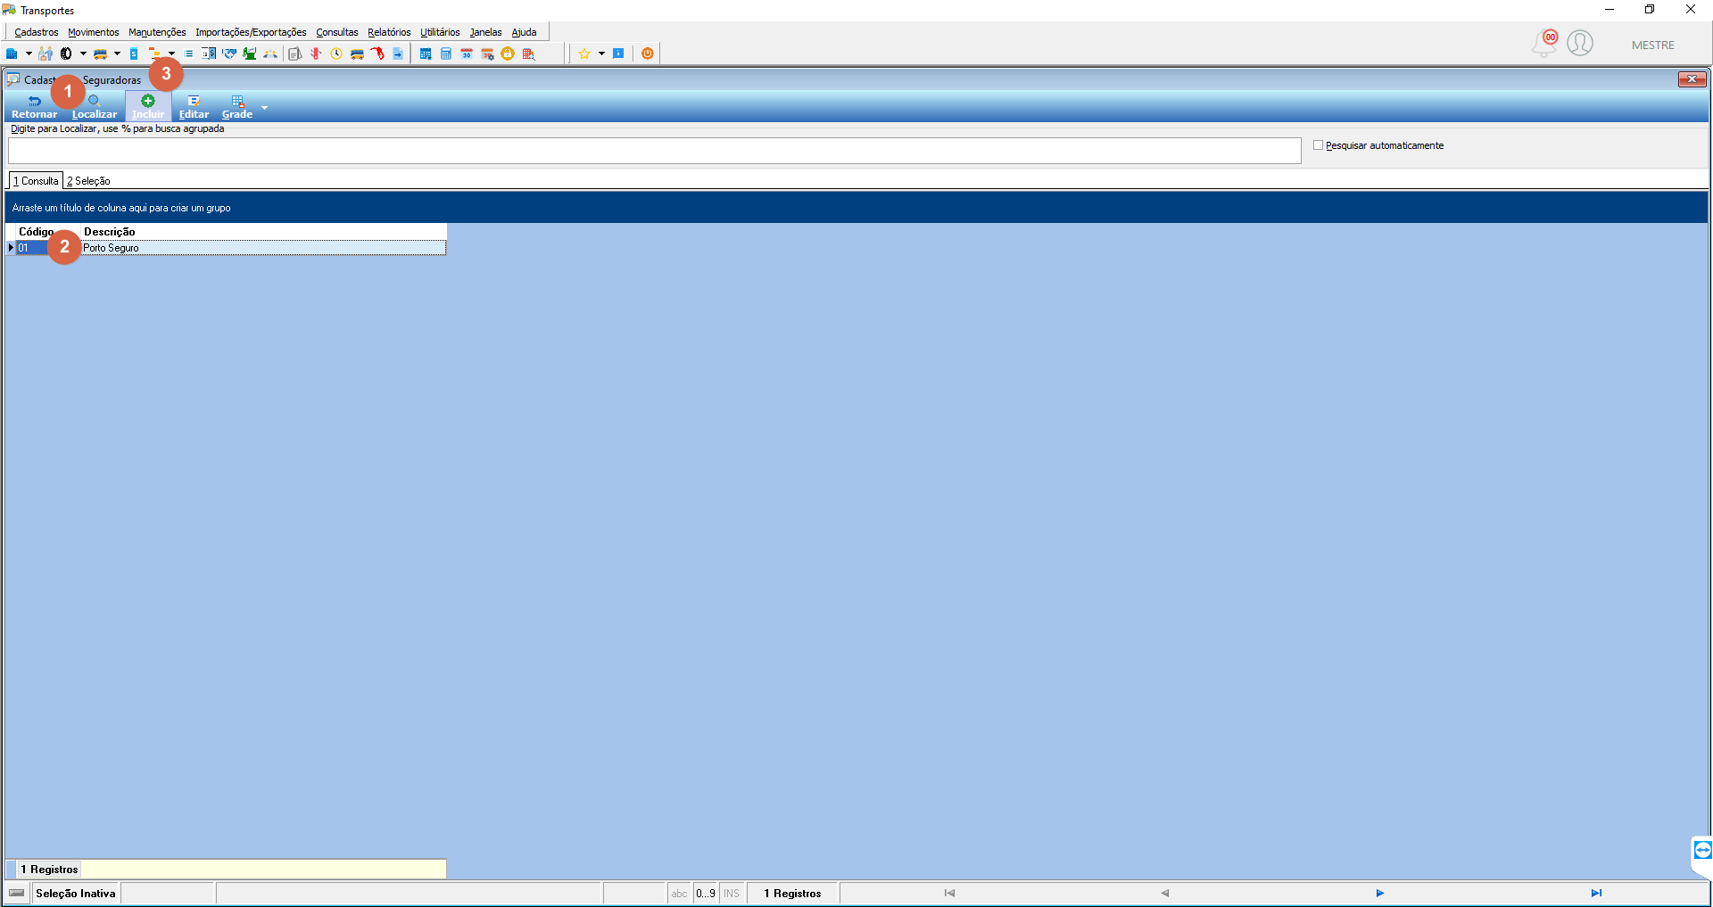Click the group of people icon

click(270, 54)
